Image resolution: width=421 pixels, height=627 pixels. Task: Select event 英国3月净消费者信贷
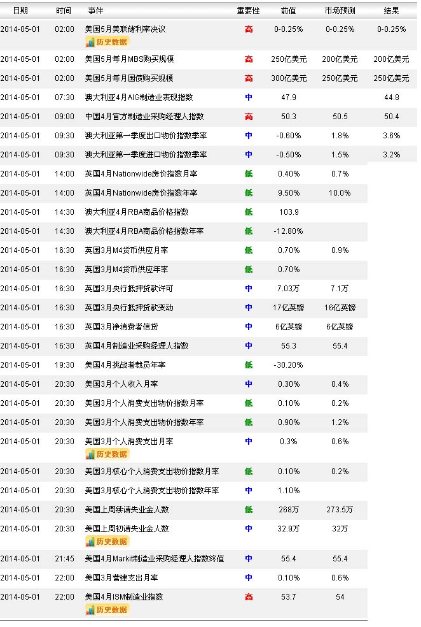121,327
